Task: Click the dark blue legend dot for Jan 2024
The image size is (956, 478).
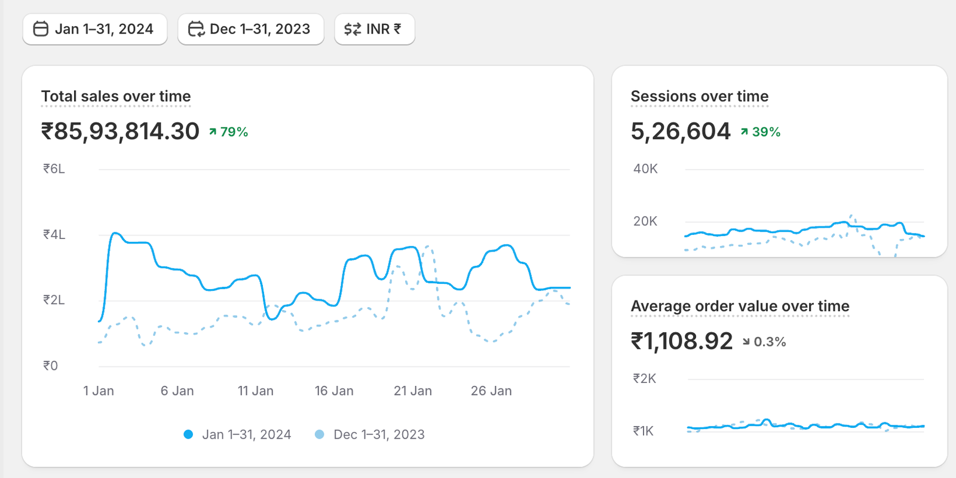Action: pos(188,434)
